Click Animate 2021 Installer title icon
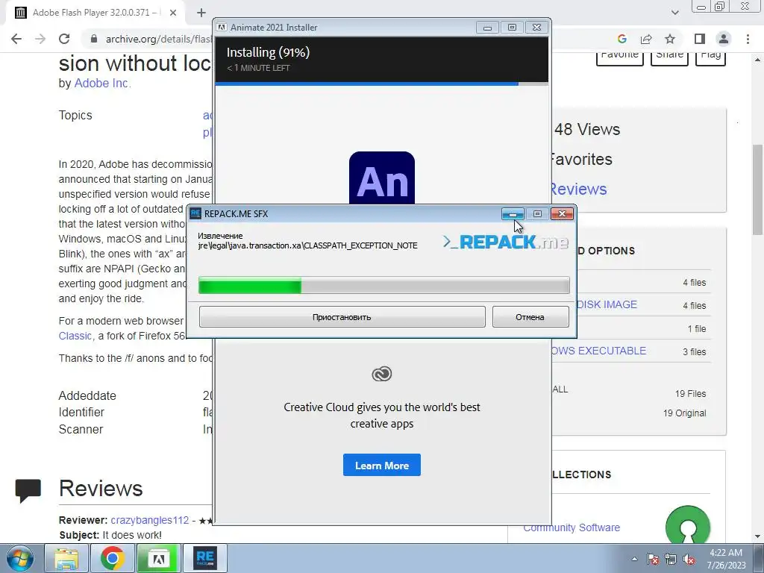This screenshot has width=764, height=573. (221, 28)
